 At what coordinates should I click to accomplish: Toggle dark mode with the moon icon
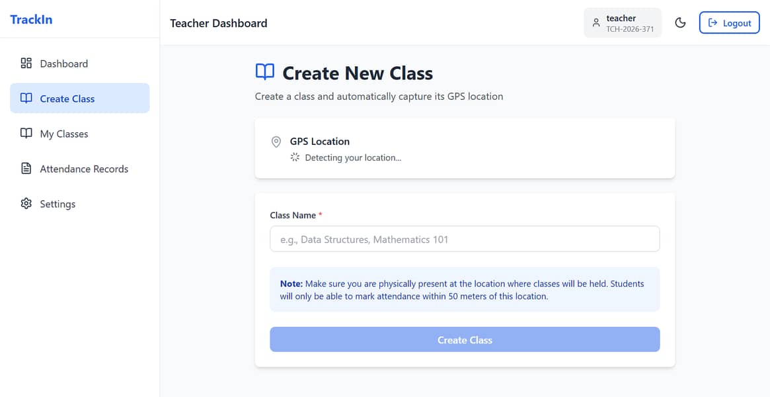pyautogui.click(x=680, y=23)
